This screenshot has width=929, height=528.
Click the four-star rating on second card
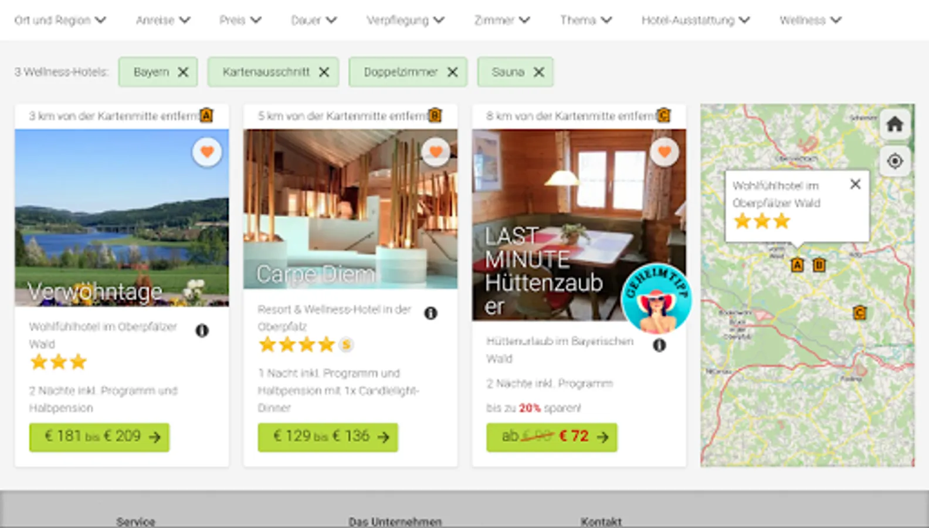(x=297, y=344)
